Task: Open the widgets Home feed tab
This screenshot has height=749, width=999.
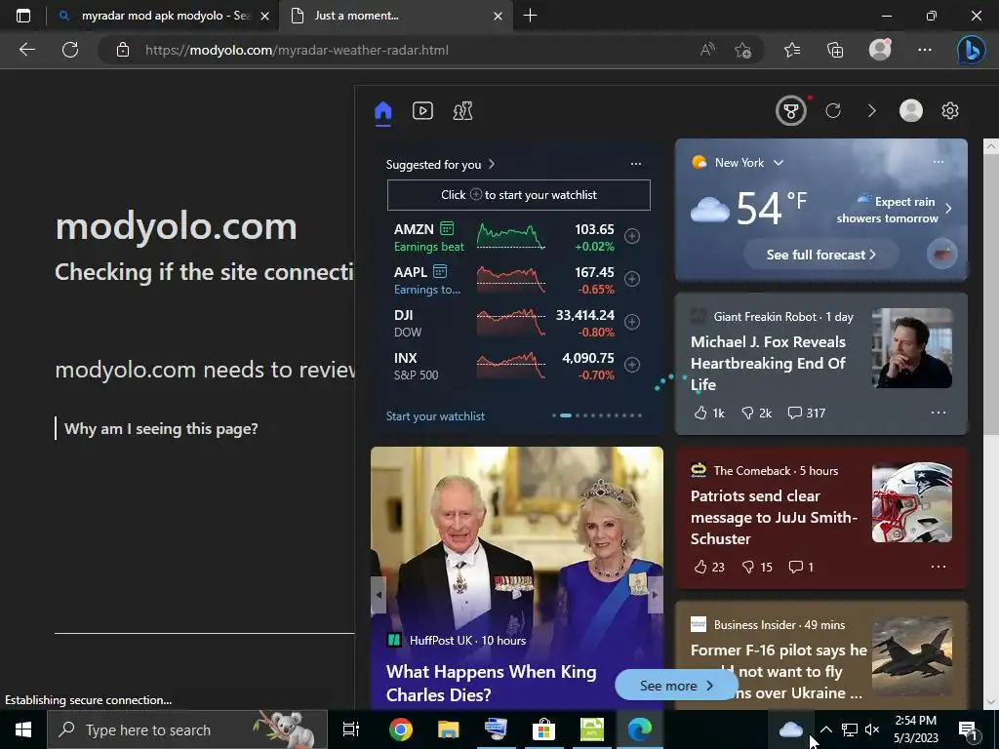Action: [x=382, y=111]
